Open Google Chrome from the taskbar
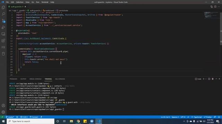The image size is (222, 124). click(x=78, y=121)
